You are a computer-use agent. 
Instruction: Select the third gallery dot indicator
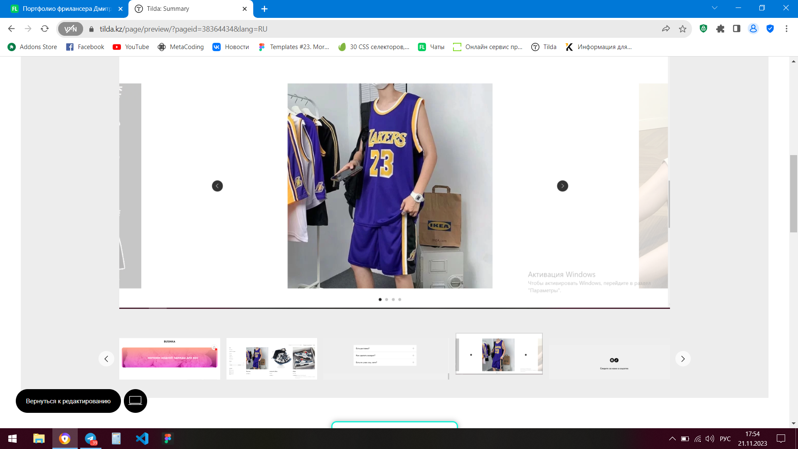tap(393, 299)
